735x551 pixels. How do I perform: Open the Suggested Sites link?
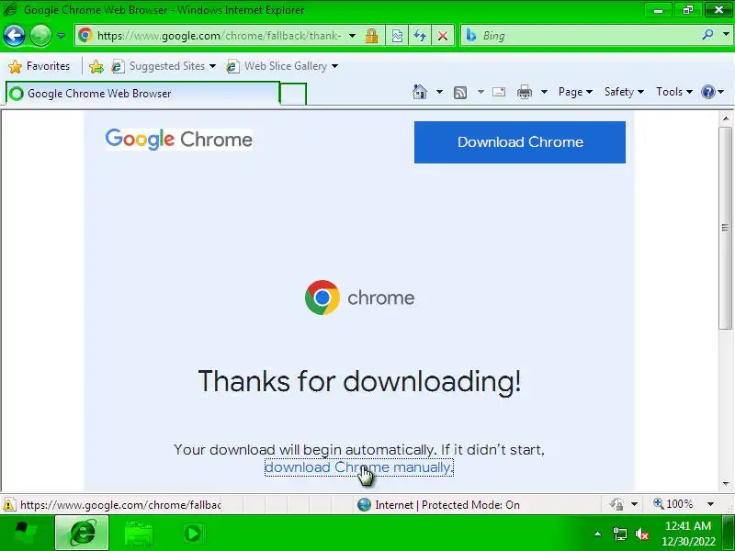164,66
